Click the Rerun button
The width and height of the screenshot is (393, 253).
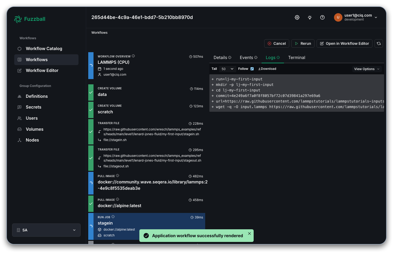[303, 43]
